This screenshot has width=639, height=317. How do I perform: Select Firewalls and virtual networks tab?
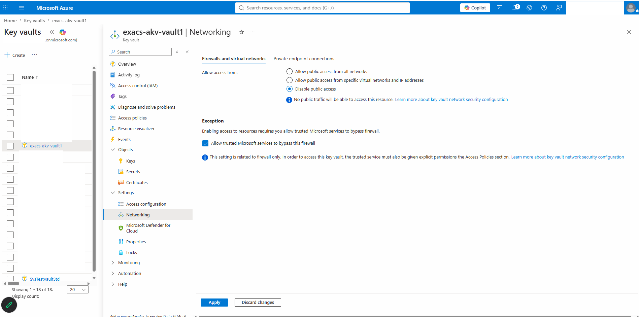[234, 59]
